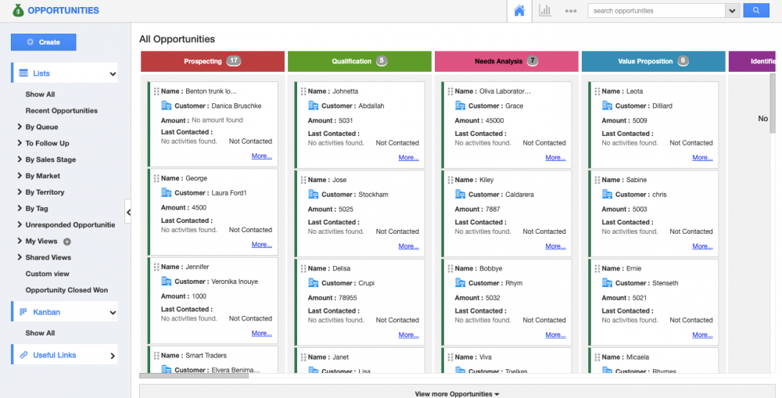Select Recent Opportunities in sidebar
Image resolution: width=782 pixels, height=398 pixels.
[x=61, y=111]
